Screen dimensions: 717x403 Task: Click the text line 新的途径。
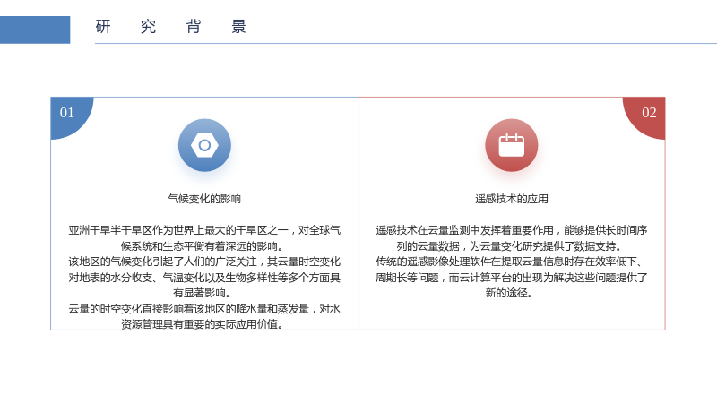pos(509,293)
